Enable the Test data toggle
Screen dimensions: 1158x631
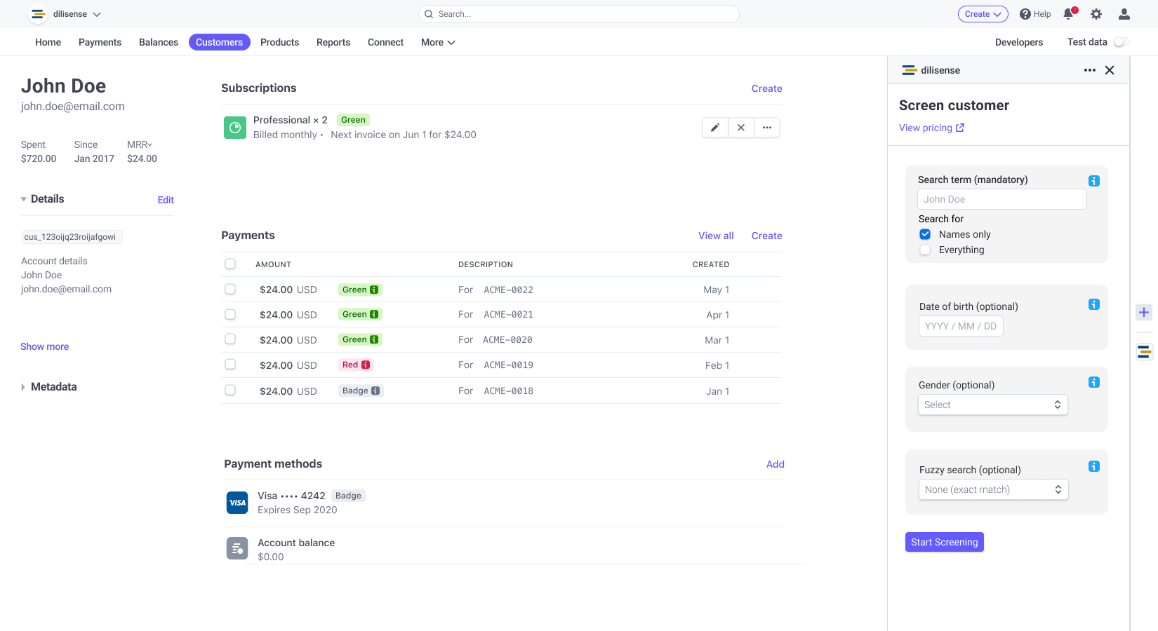(x=1121, y=42)
